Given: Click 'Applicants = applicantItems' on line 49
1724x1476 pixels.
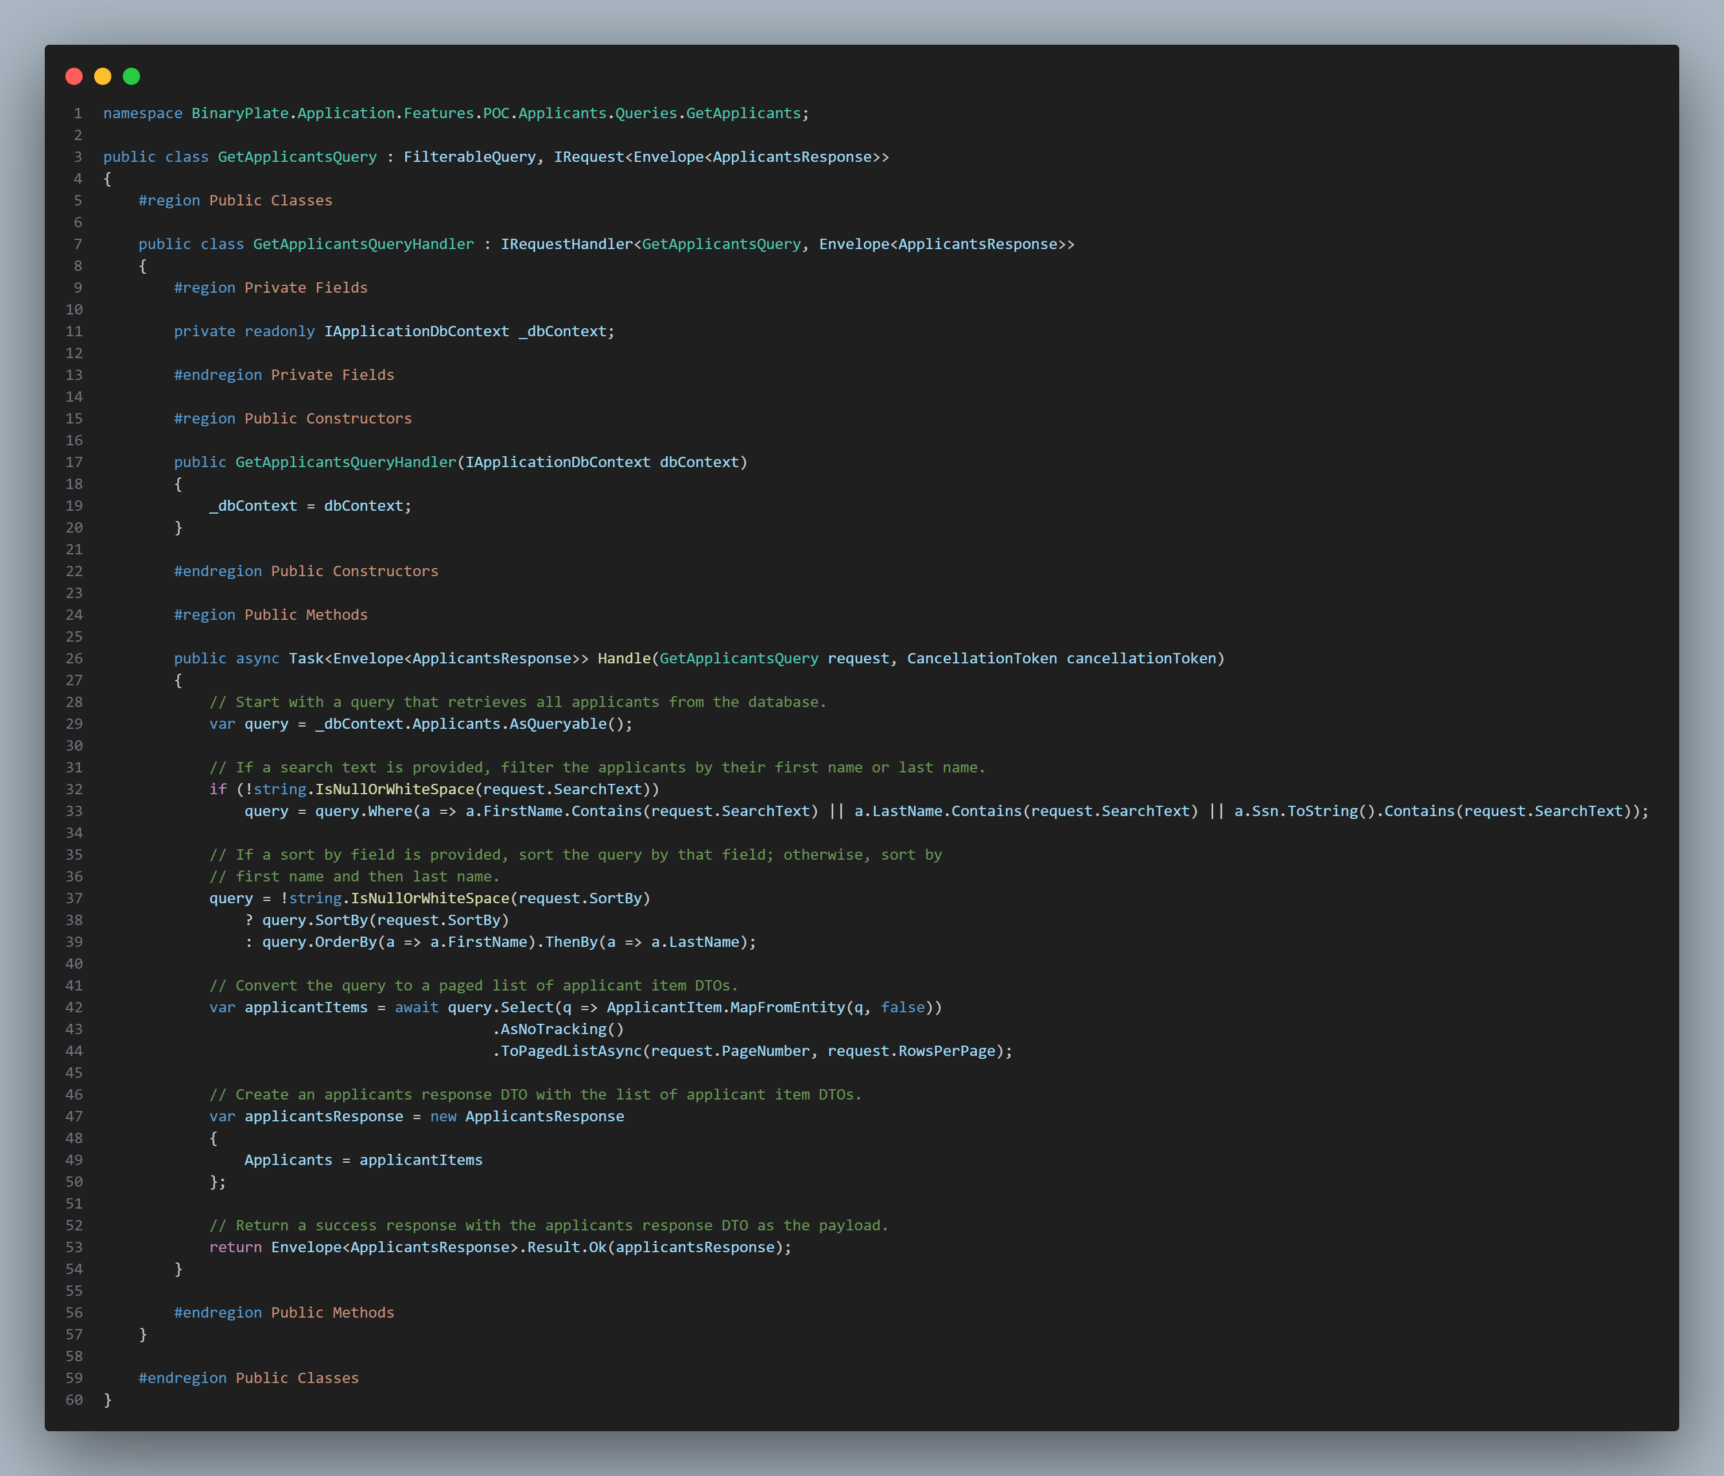Looking at the screenshot, I should coord(364,1160).
